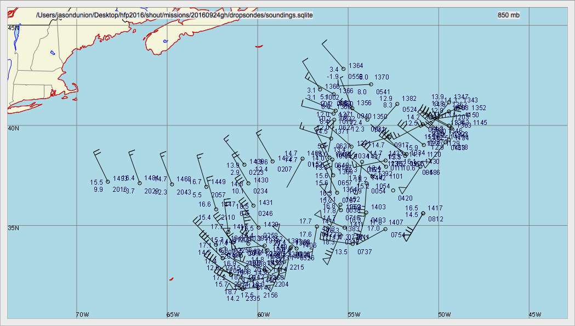Screen dimensions: 575x326
Task: Click the '0420' time label
Action: [405, 198]
